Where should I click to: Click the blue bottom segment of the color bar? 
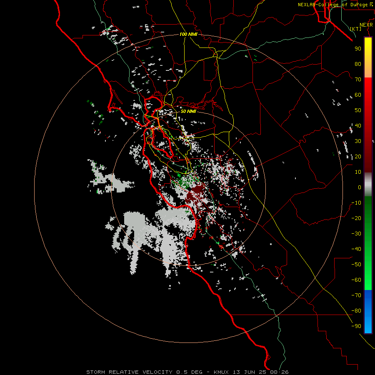click(368, 312)
